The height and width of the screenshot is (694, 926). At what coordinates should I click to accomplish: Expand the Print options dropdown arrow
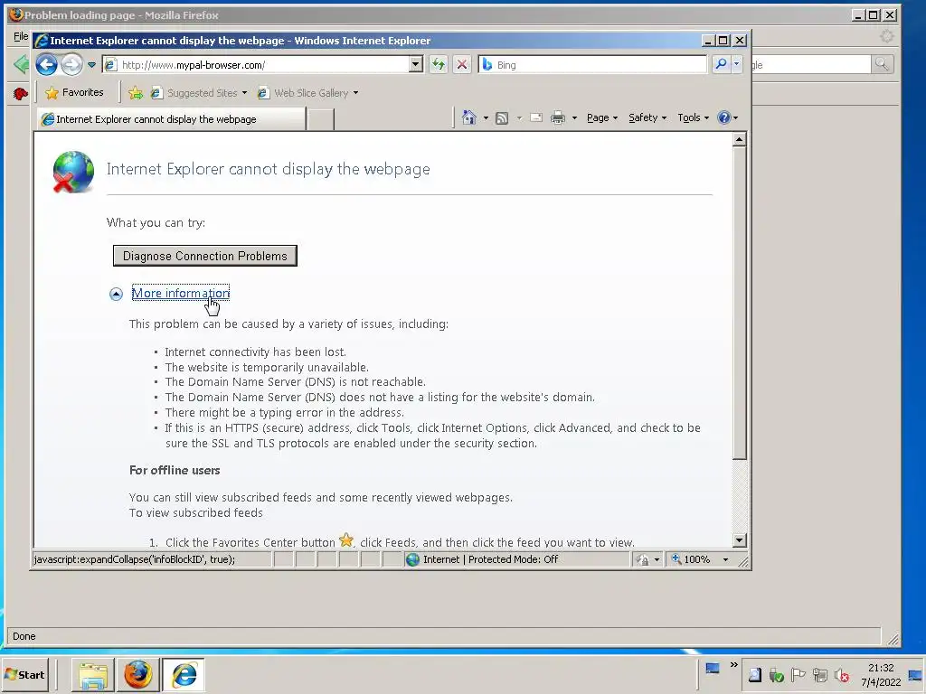574,118
